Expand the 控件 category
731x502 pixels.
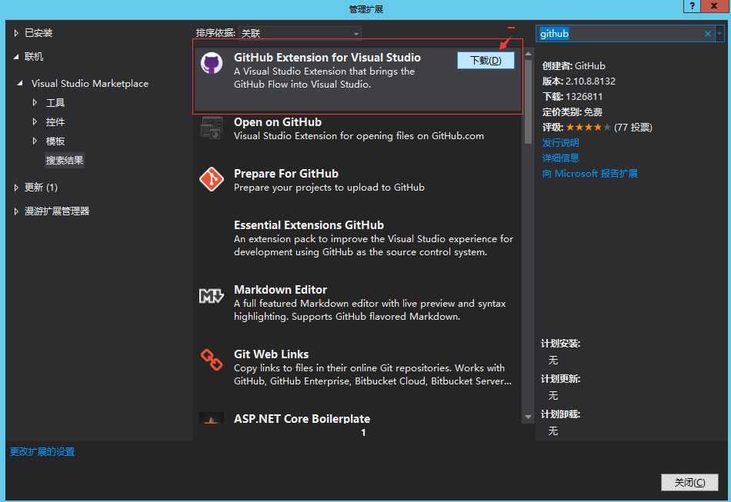35,122
